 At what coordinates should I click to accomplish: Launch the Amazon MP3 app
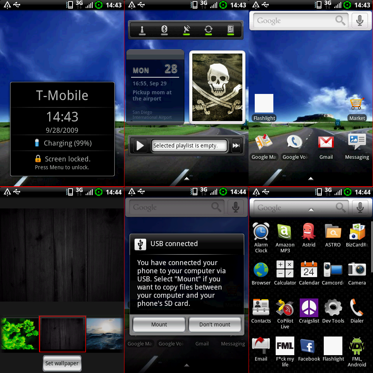285,237
